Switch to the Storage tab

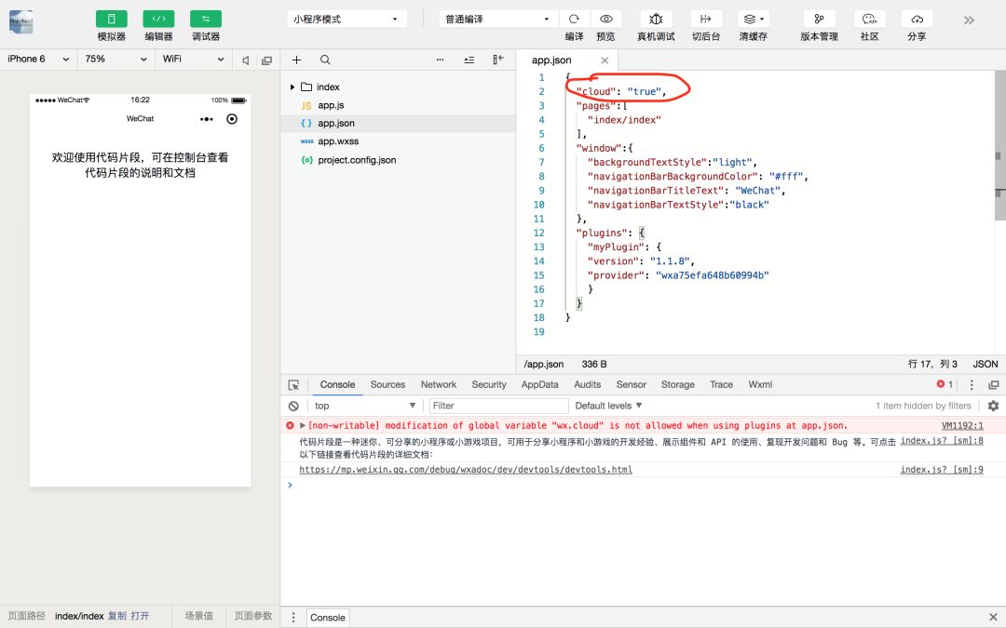point(677,384)
